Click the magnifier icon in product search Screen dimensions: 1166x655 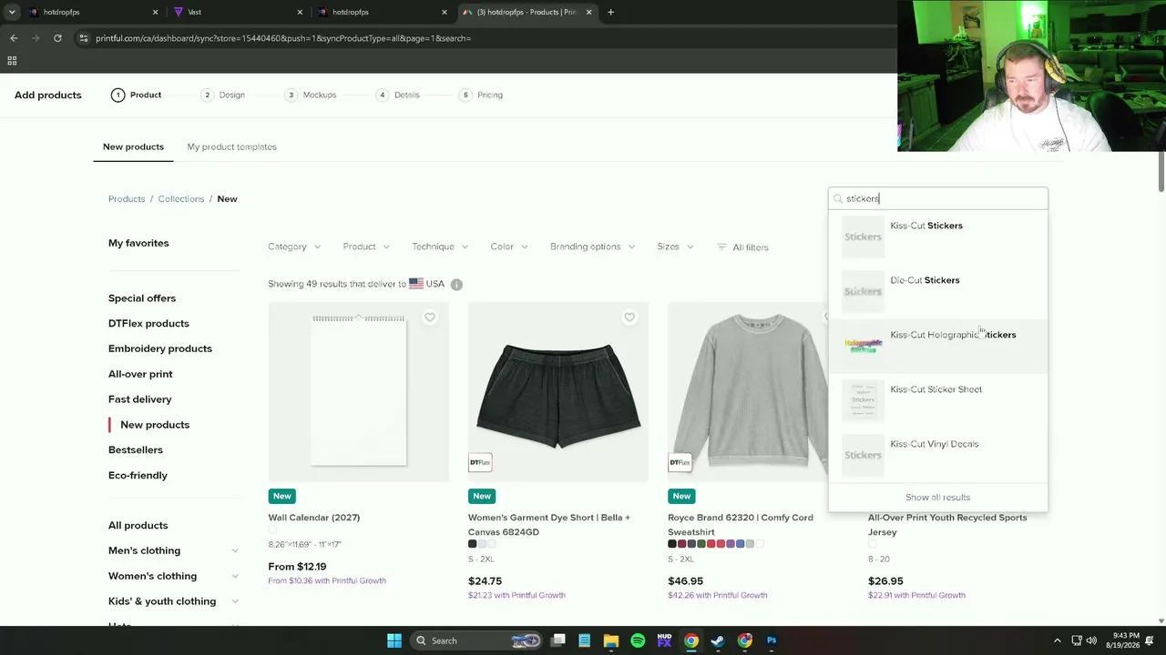(838, 198)
